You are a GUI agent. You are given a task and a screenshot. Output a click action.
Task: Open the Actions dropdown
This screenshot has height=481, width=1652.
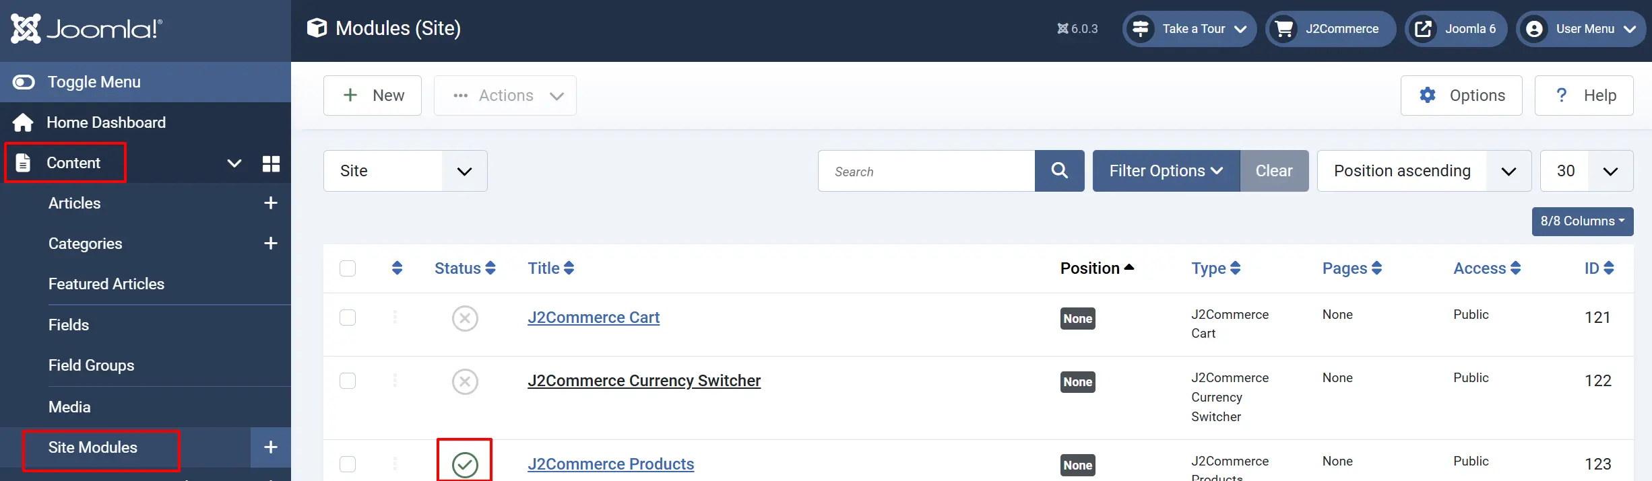(505, 96)
